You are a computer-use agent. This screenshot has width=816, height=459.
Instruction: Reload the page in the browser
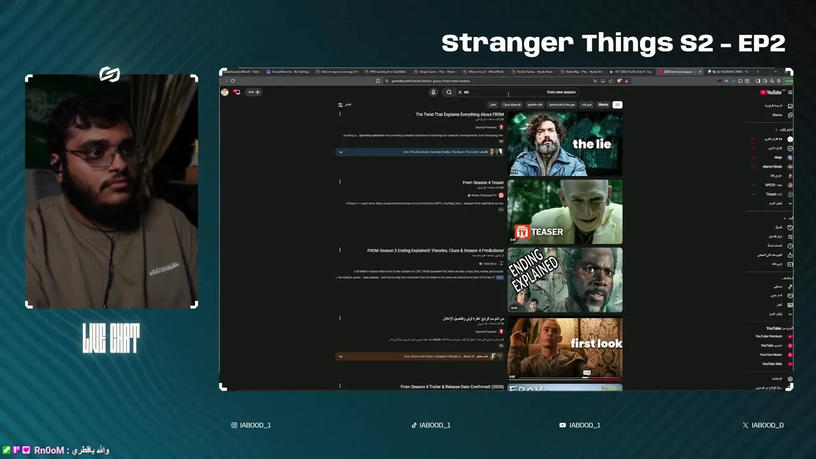click(x=233, y=81)
